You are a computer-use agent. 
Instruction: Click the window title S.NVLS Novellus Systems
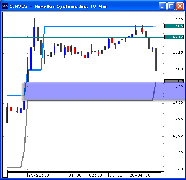click(x=58, y=6)
